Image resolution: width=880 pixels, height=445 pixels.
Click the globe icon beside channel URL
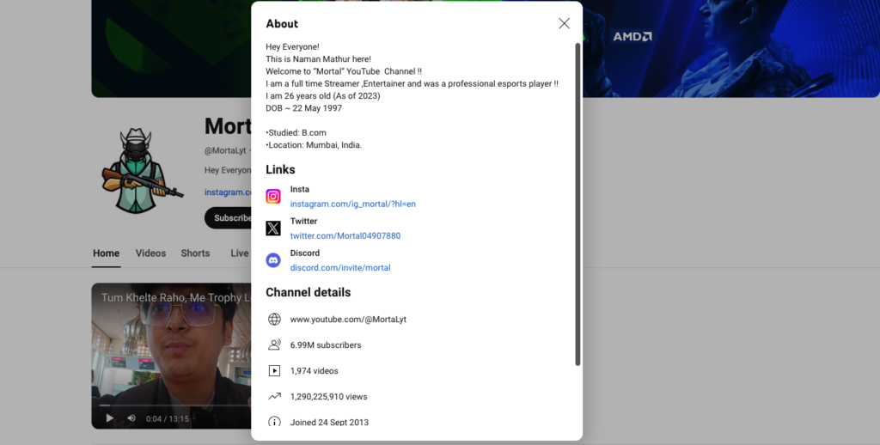click(x=274, y=320)
